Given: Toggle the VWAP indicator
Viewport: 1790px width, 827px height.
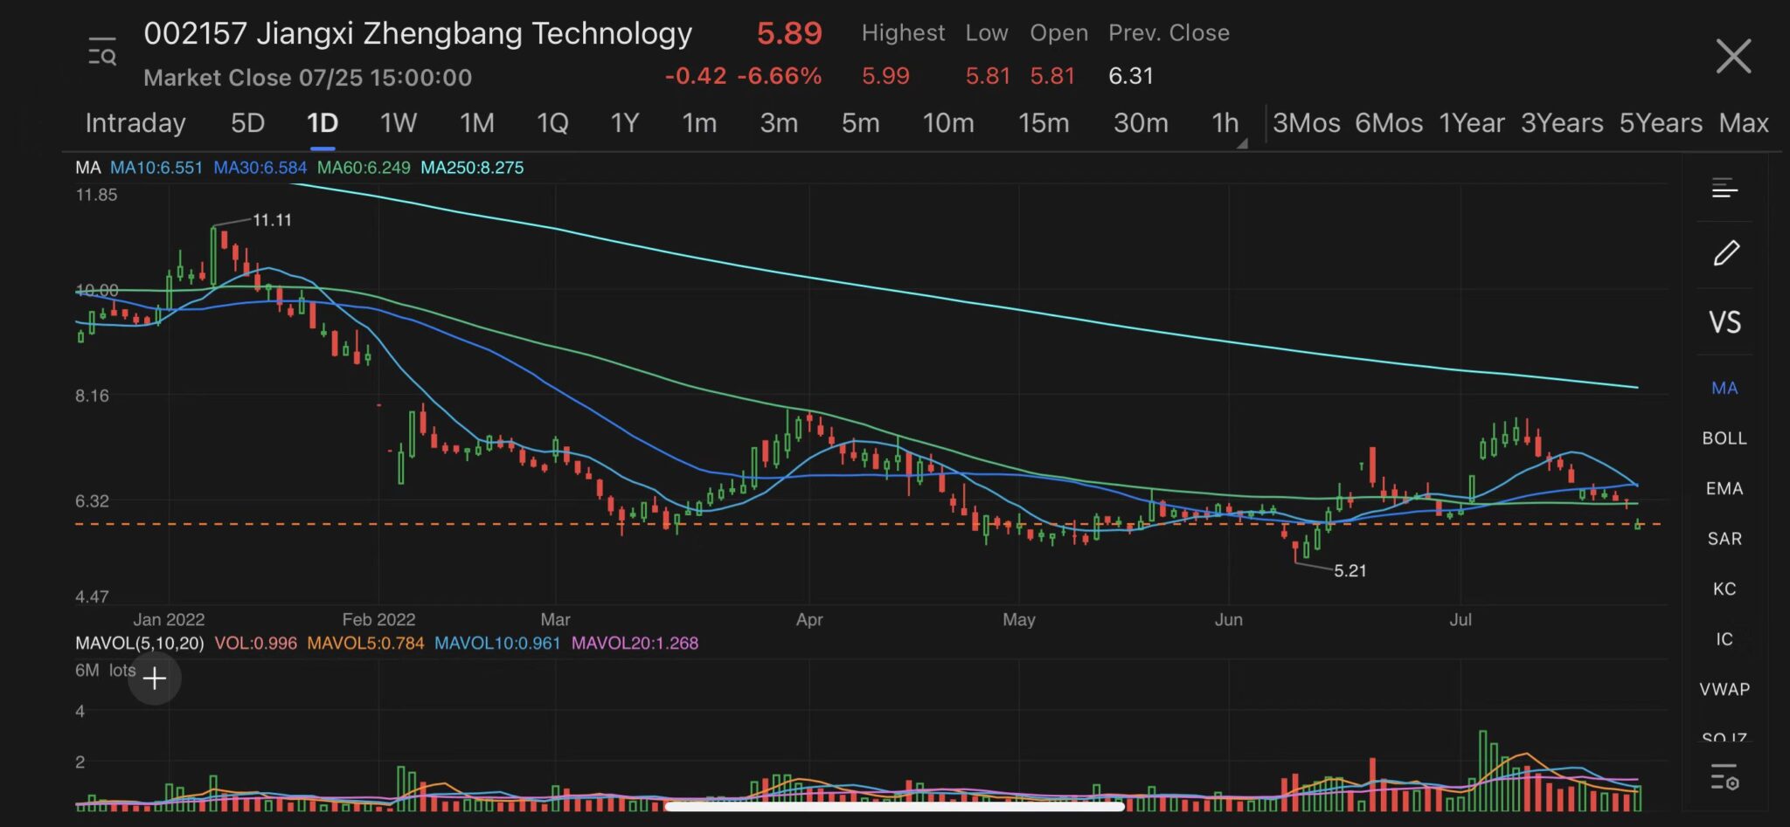Looking at the screenshot, I should tap(1724, 690).
